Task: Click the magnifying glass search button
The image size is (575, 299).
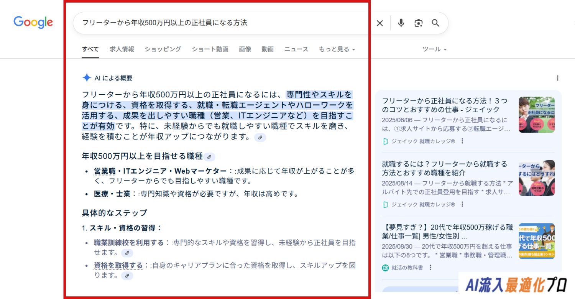Action: point(435,23)
